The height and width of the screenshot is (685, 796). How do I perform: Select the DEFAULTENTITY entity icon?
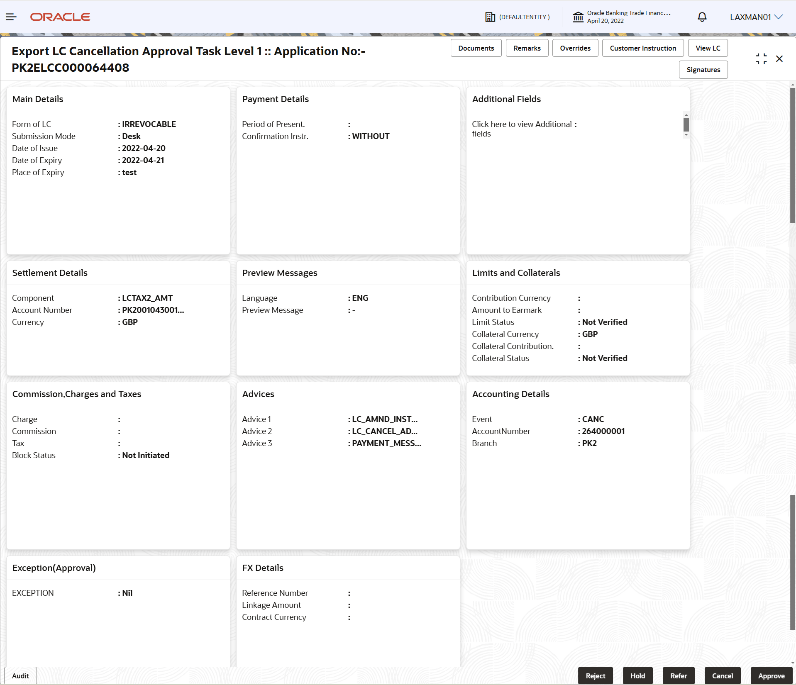tap(490, 17)
